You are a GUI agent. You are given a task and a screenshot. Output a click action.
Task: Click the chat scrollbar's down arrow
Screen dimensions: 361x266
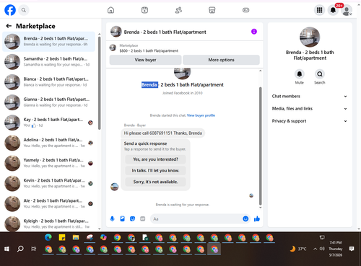pyautogui.click(x=260, y=208)
